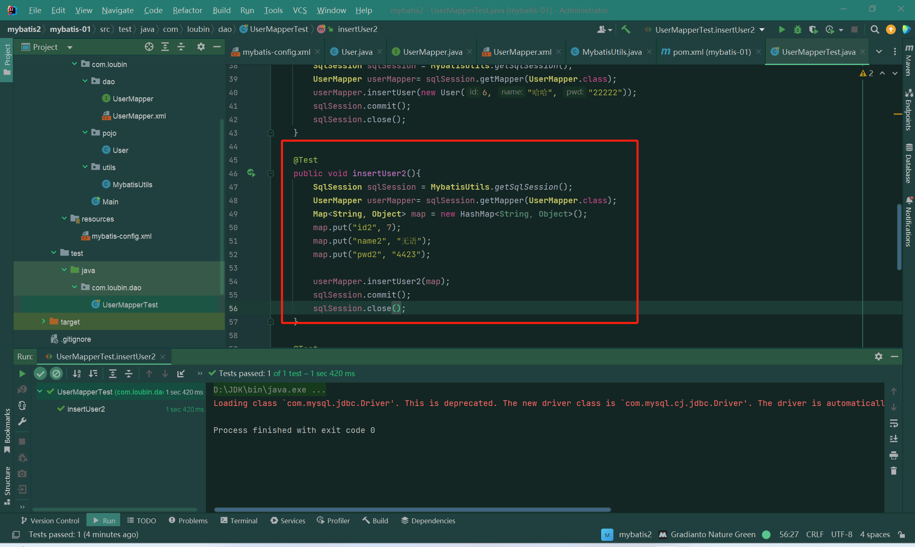Collapse the utils folder
The width and height of the screenshot is (915, 547).
85,167
